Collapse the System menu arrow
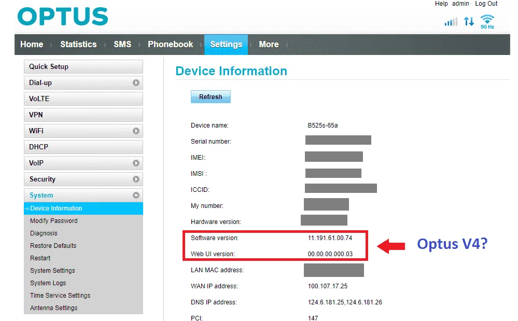This screenshot has width=518, height=321. tap(136, 195)
